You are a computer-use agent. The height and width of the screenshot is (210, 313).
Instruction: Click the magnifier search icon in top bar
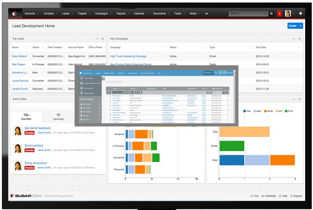click(271, 14)
